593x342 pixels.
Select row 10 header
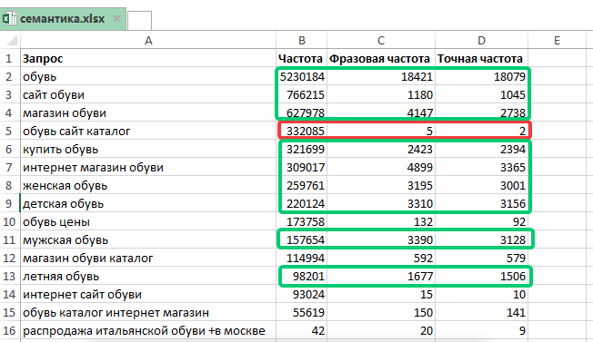[10, 221]
